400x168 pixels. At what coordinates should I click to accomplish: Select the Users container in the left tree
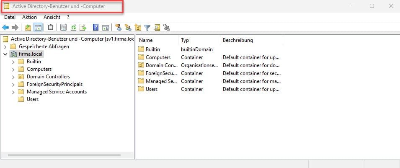click(x=33, y=99)
